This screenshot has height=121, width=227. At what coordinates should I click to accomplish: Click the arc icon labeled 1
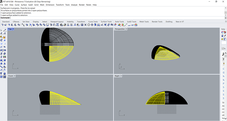coord(1,70)
